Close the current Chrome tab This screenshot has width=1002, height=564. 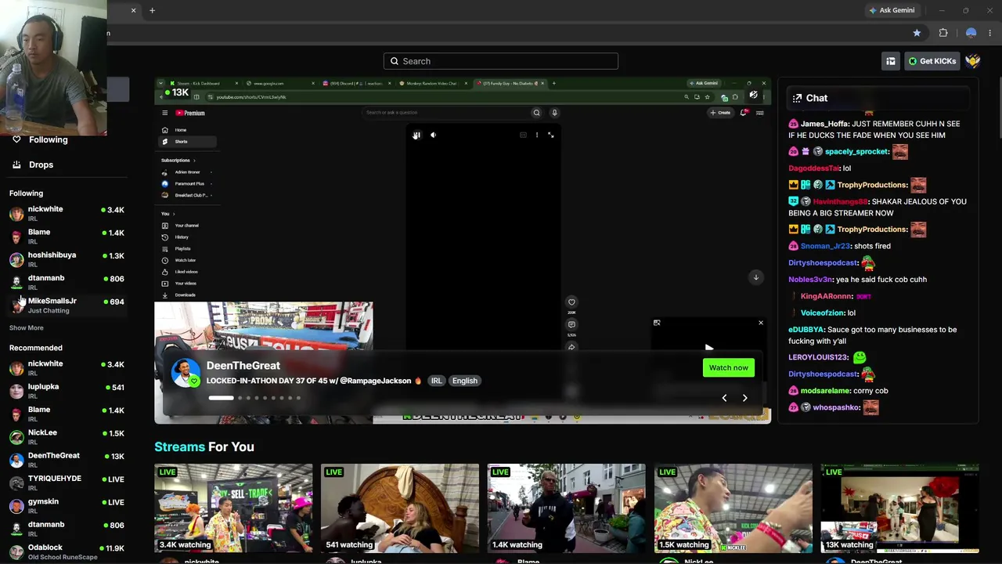click(133, 10)
